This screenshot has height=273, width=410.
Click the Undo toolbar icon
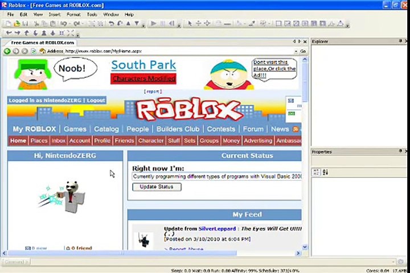point(64,24)
